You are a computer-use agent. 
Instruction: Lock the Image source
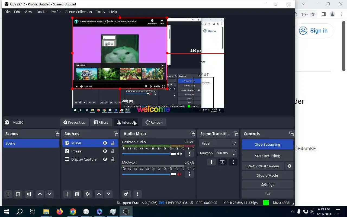113,151
